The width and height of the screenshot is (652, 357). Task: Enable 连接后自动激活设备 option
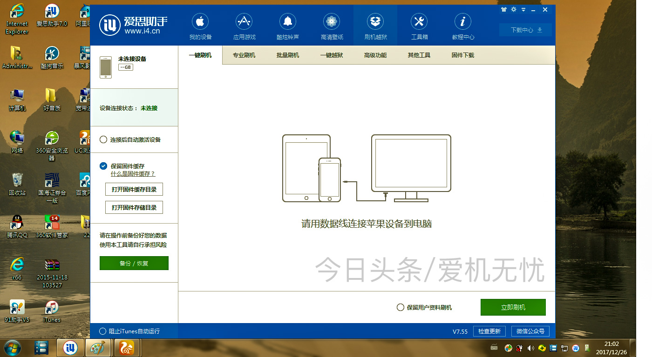coord(103,139)
